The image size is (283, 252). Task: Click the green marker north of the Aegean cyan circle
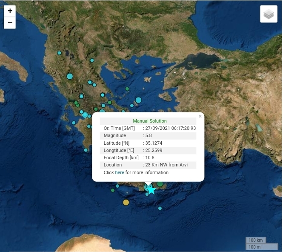tap(127, 89)
